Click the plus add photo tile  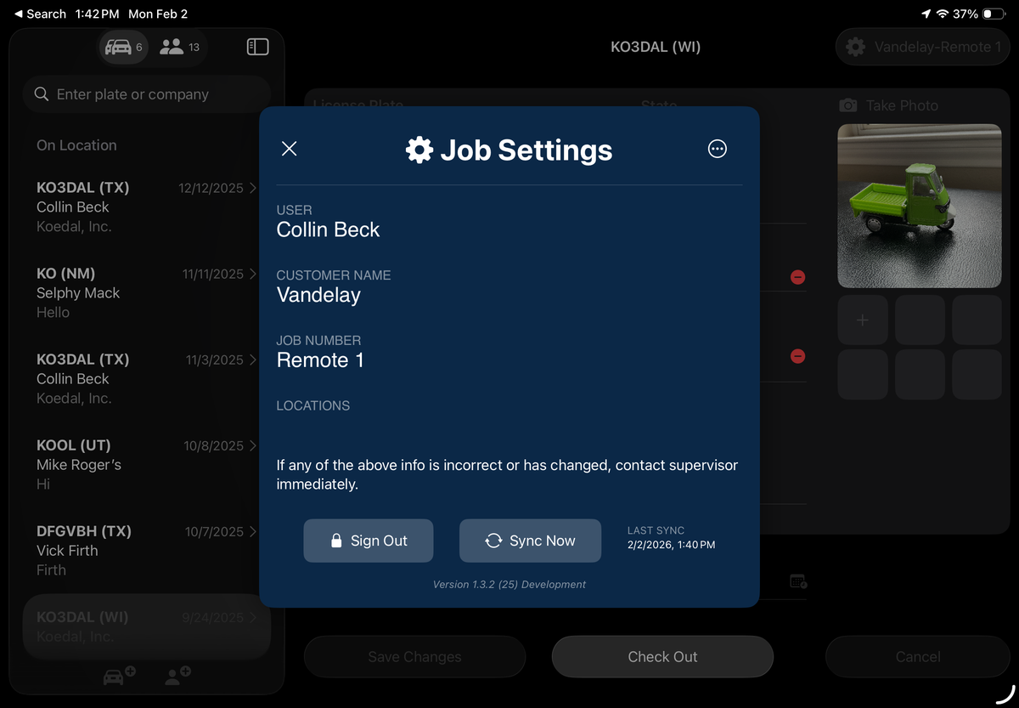pyautogui.click(x=863, y=320)
